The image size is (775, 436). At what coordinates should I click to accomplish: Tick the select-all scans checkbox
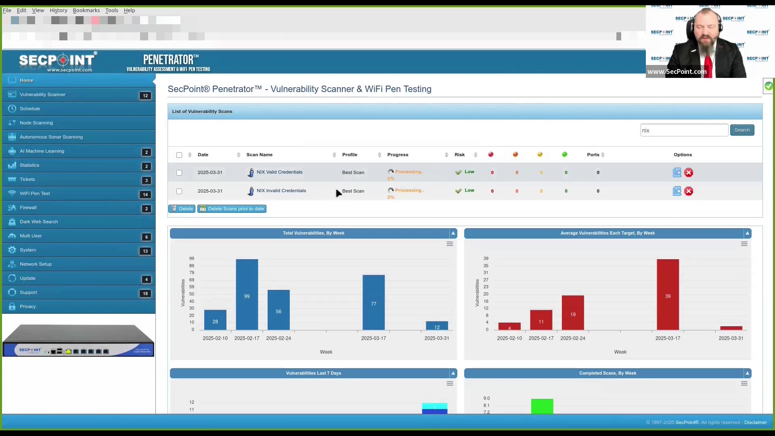click(179, 155)
